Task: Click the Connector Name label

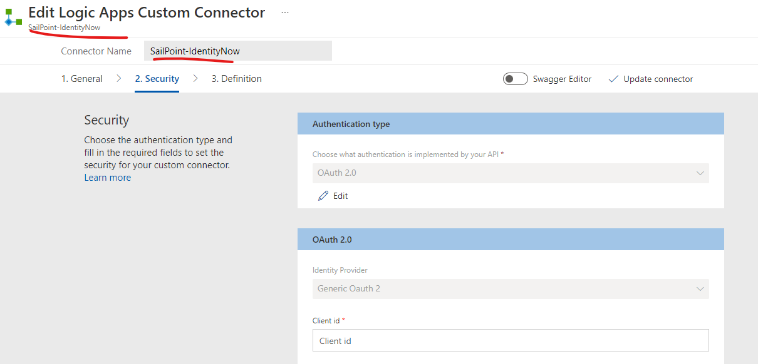Action: 96,51
